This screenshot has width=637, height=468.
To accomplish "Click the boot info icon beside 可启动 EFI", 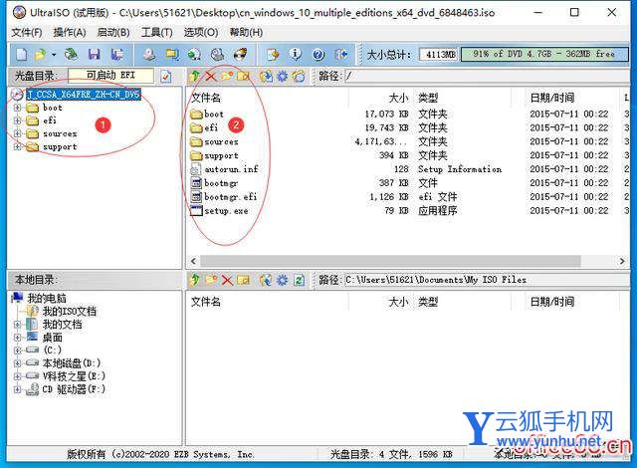I will point(166,76).
